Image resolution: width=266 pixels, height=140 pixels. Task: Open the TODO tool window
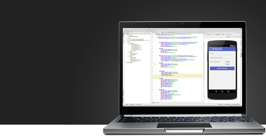click(127, 104)
